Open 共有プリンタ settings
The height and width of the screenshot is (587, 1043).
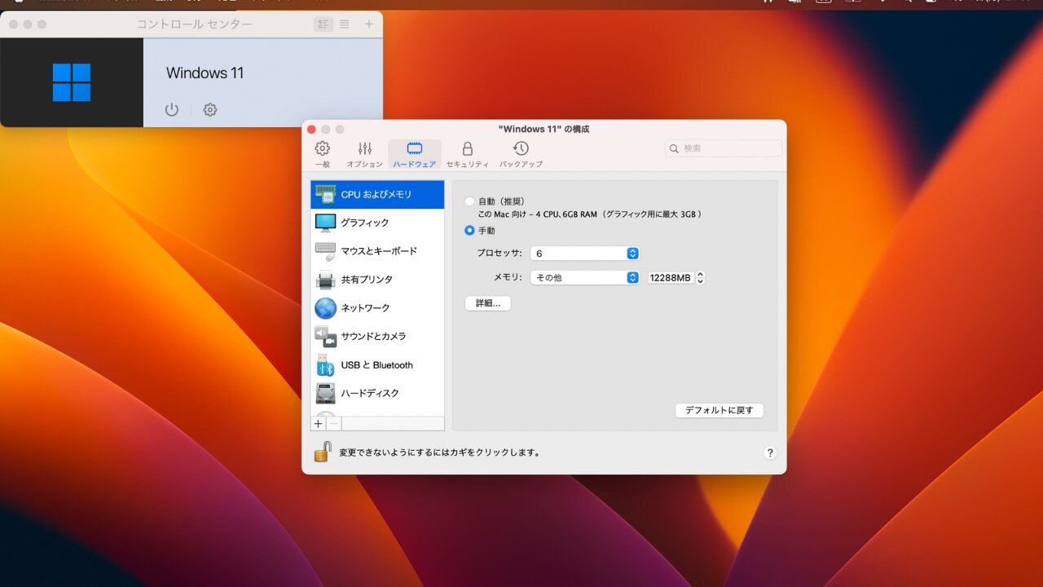(377, 280)
